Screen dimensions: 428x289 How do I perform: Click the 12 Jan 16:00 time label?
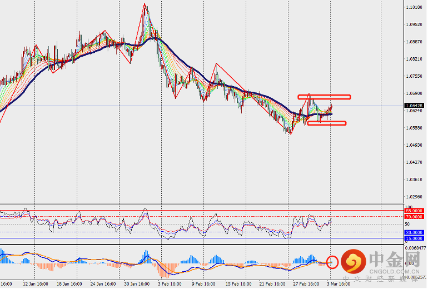[34, 283]
